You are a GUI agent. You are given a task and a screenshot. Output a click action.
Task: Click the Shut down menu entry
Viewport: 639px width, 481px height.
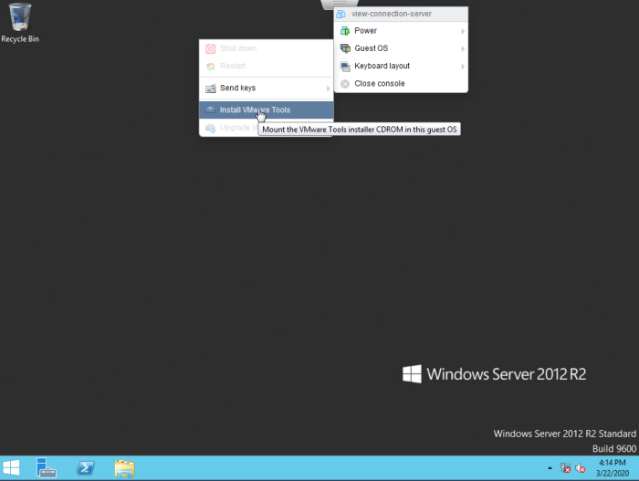click(267, 48)
